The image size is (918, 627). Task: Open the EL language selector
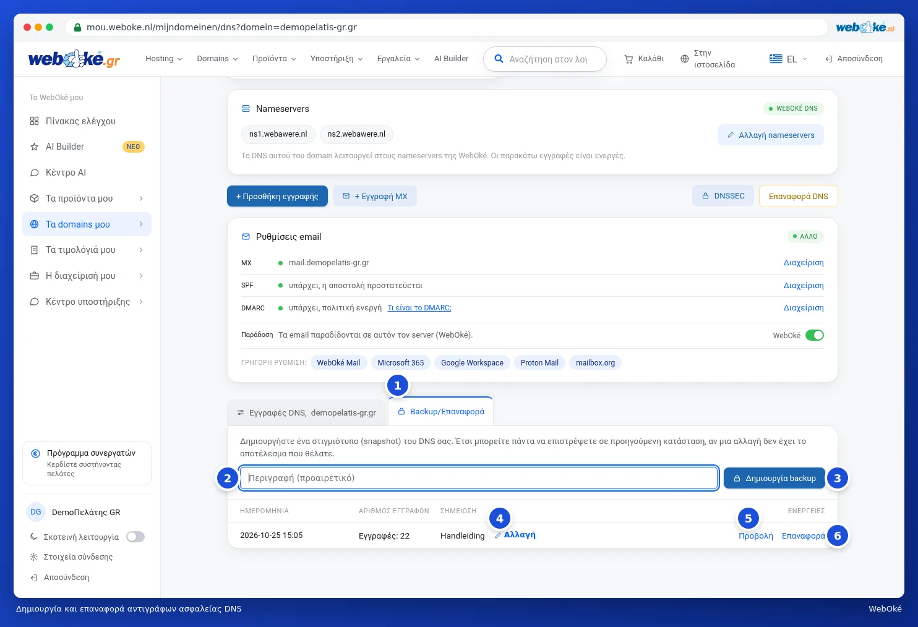(x=789, y=59)
